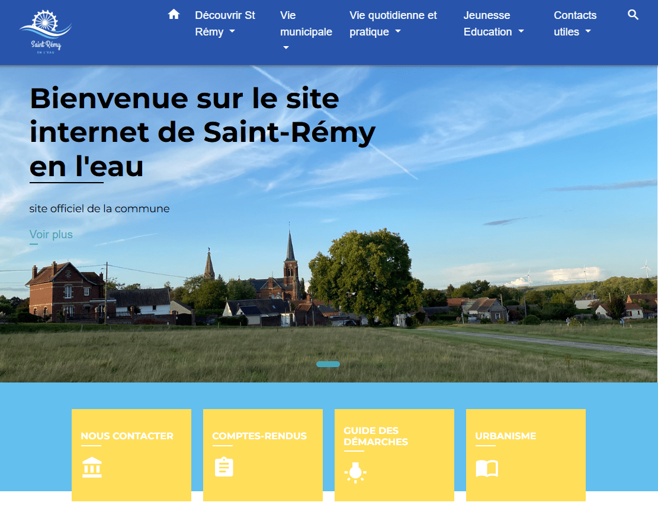Select the Comptes-rendus heading
The image size is (658, 522).
click(259, 436)
